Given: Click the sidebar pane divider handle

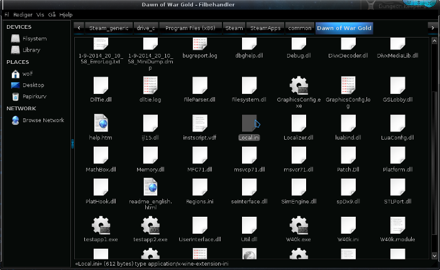Looking at the screenshot, I should pyautogui.click(x=72, y=144).
